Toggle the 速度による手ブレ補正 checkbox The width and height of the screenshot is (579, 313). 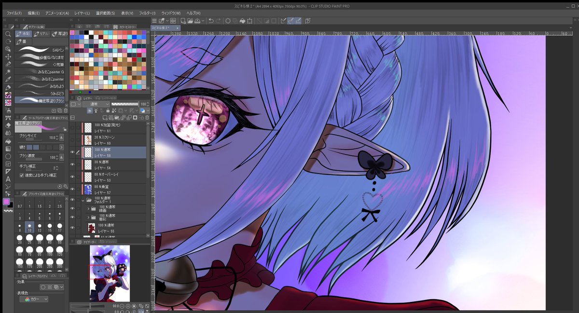[22, 175]
